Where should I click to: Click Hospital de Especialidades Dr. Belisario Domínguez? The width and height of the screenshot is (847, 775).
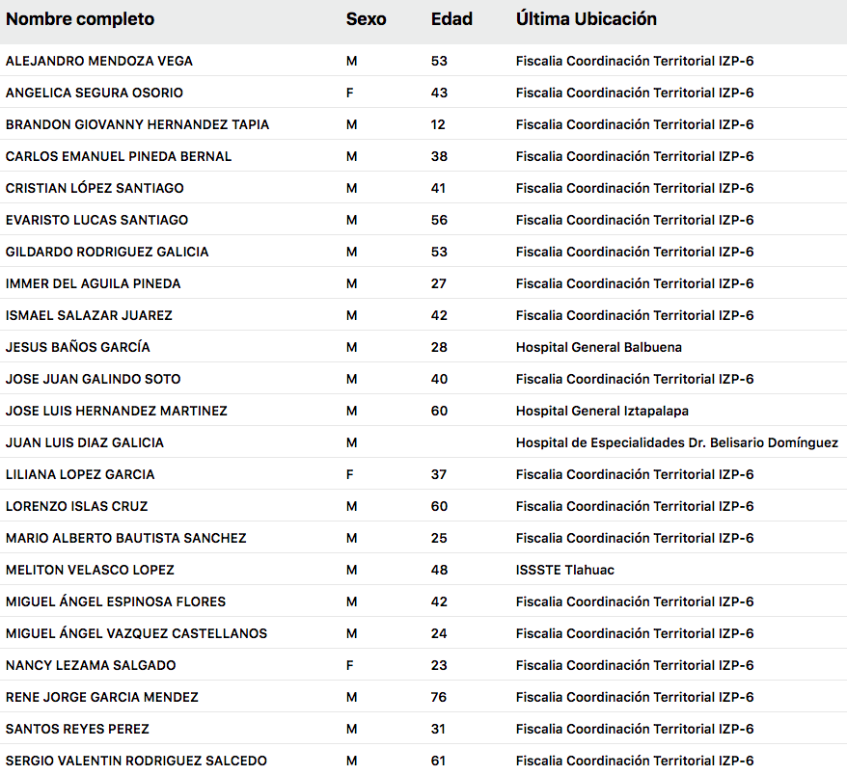tap(677, 442)
